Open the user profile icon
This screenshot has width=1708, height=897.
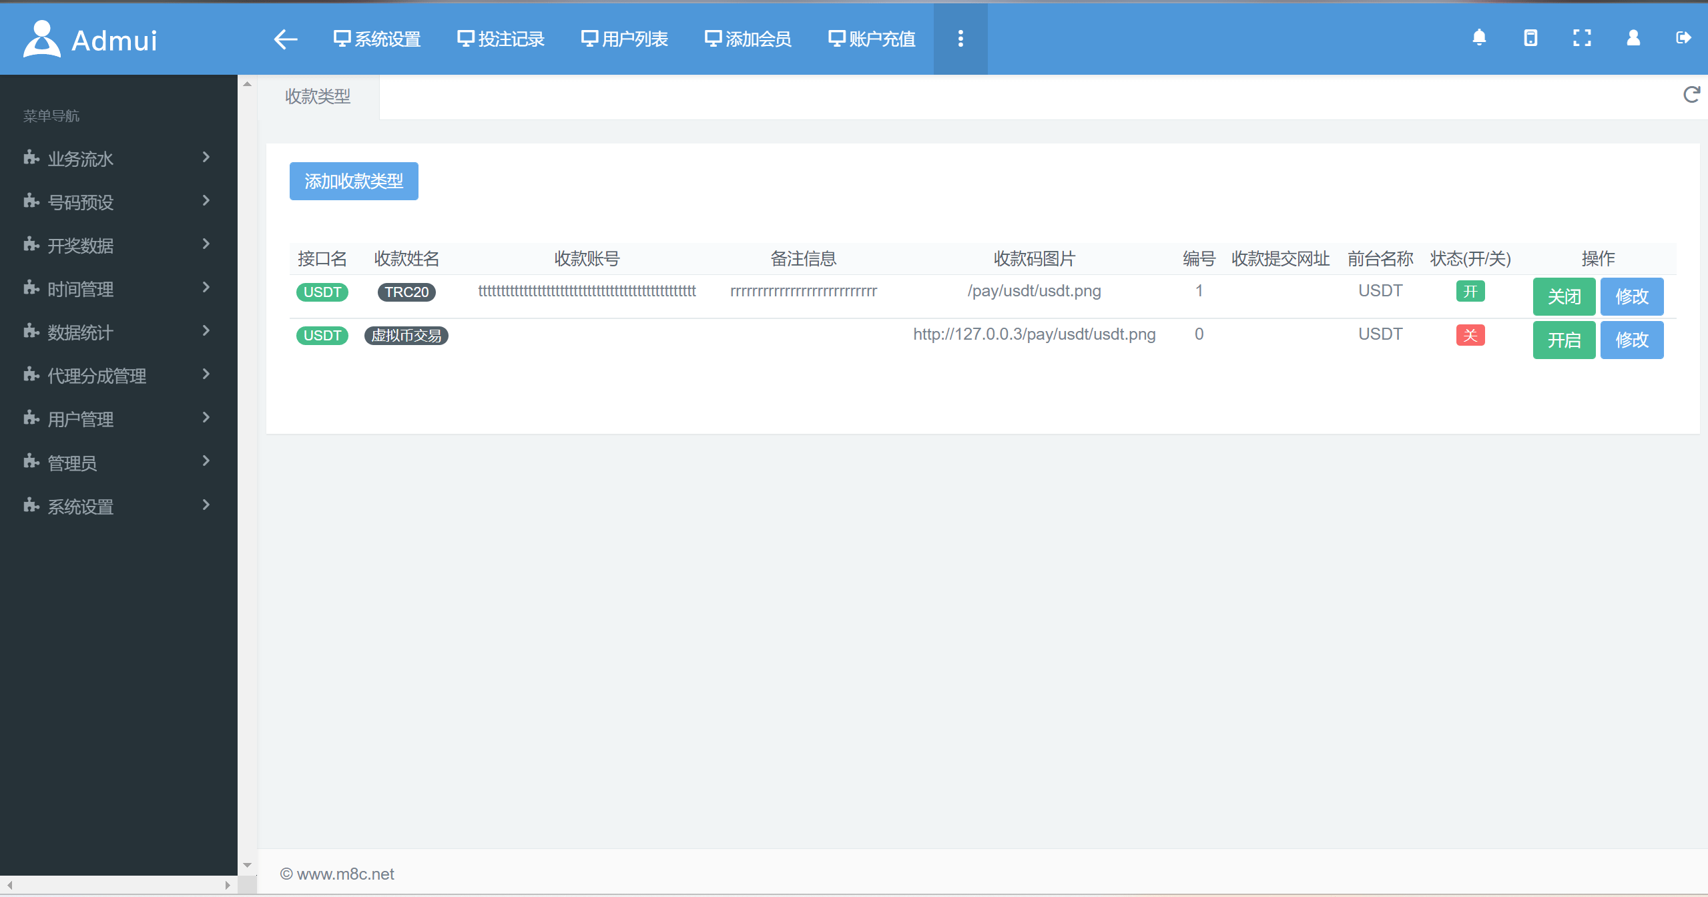pos(1633,38)
